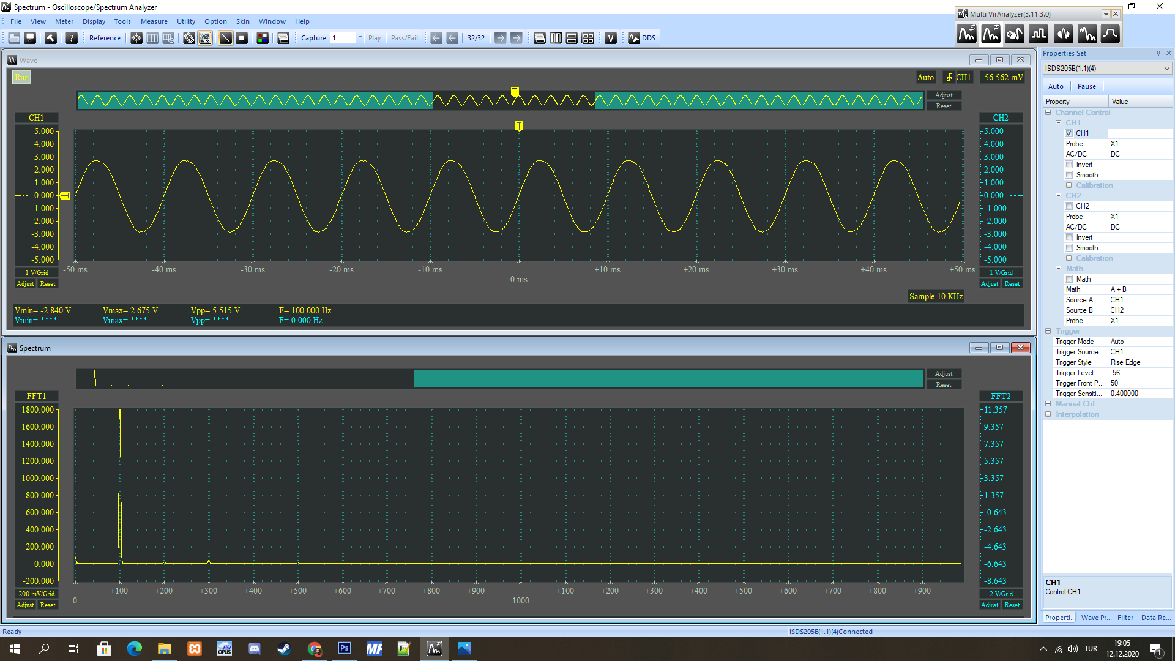This screenshot has width=1175, height=661.
Task: Open the Measure menu
Action: (154, 21)
